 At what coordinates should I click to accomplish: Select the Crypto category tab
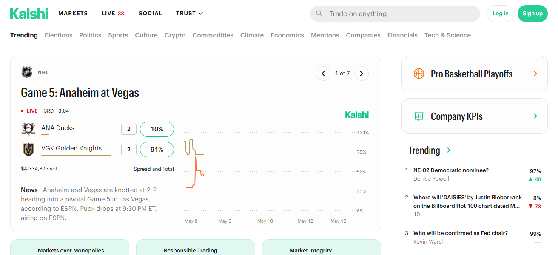point(175,35)
